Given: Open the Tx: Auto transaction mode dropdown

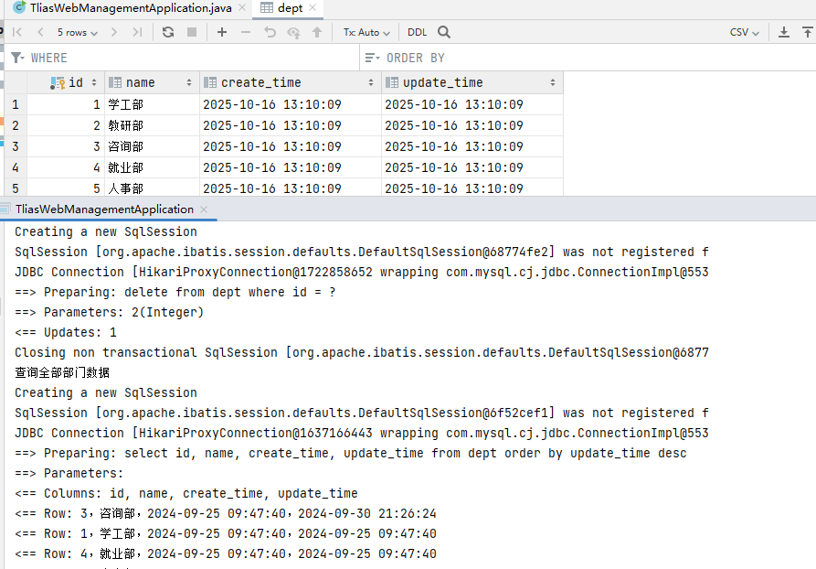Looking at the screenshot, I should click(366, 32).
